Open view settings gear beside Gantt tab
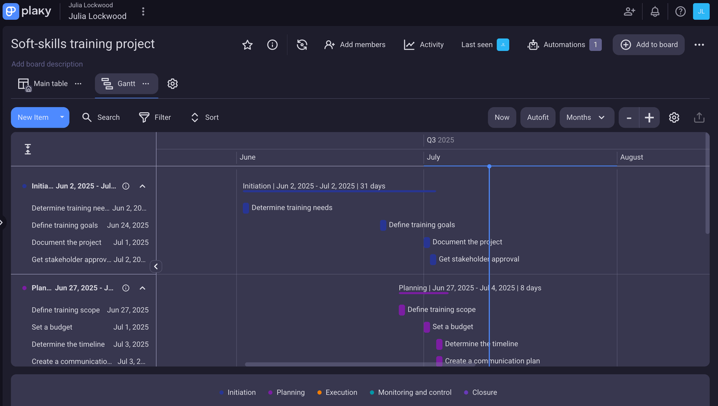This screenshot has width=718, height=406. click(x=172, y=84)
